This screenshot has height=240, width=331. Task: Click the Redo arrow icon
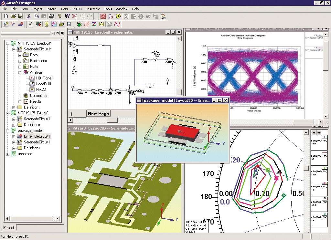coord(90,16)
